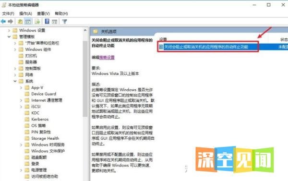Click the folder icon beside OS 策略

point(27,126)
